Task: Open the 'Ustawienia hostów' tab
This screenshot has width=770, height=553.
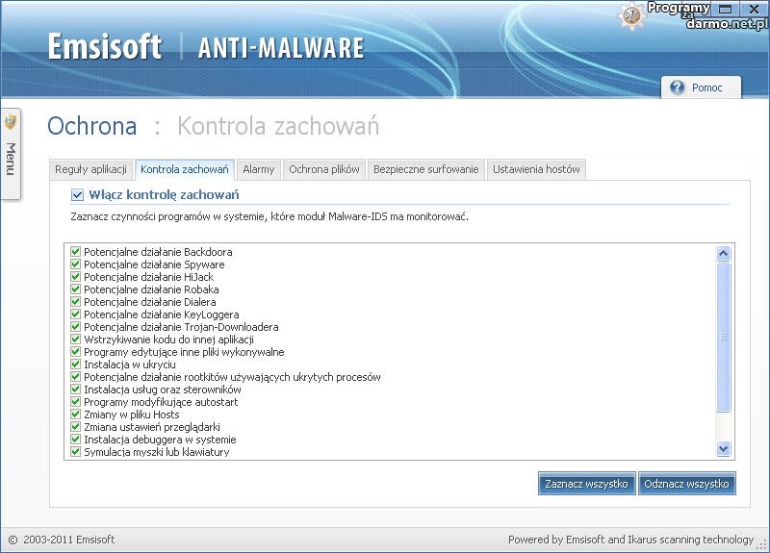Action: click(x=536, y=169)
